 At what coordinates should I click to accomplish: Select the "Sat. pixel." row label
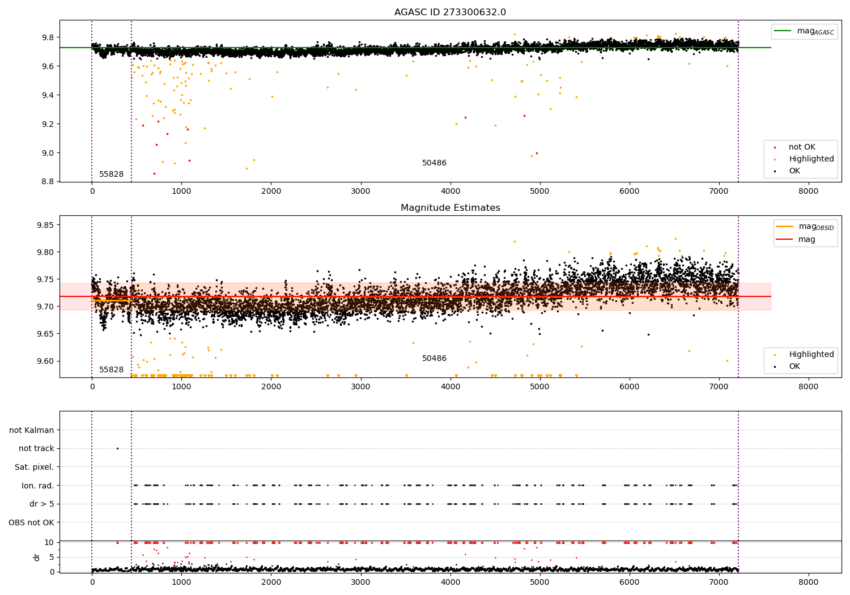pyautogui.click(x=35, y=467)
